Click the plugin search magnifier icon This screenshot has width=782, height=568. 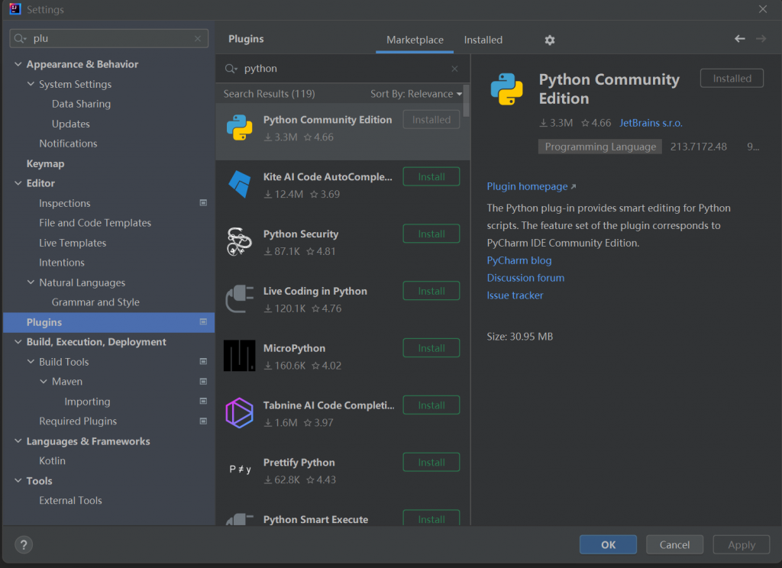(231, 69)
